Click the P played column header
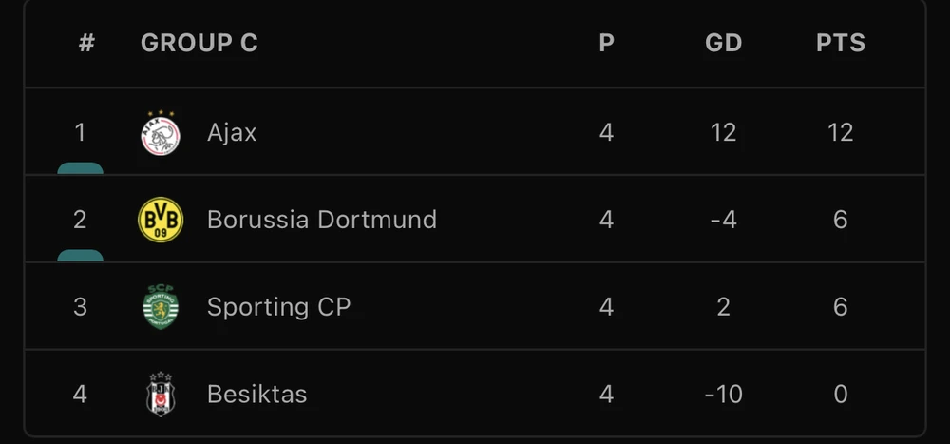 (x=606, y=43)
